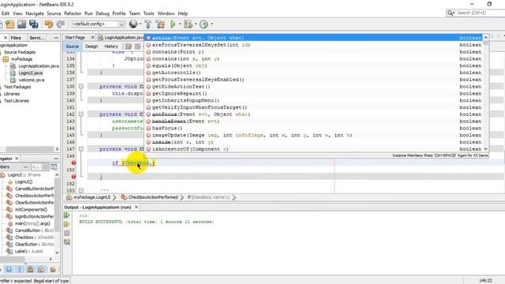505x284 pixels.
Task: Select equals(Object obj) completion item
Action: pyautogui.click(x=314, y=65)
